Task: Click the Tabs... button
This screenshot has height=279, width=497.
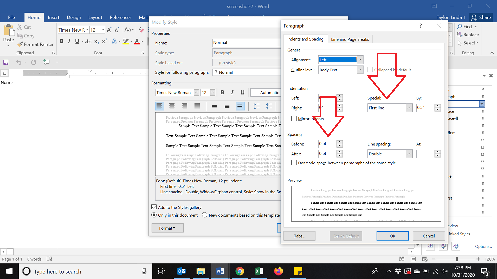Action: pos(299,236)
